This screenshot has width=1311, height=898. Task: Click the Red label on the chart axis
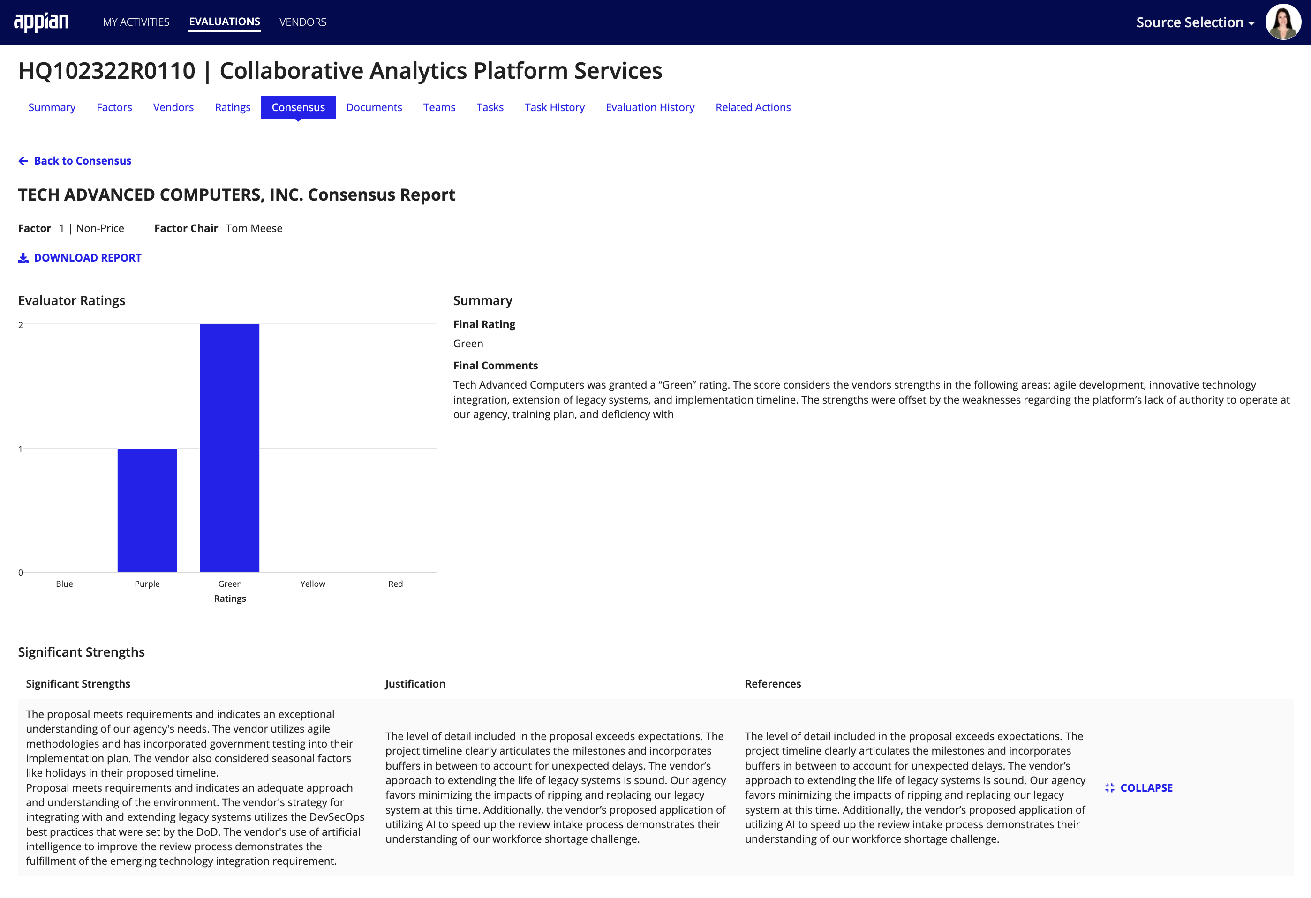tap(395, 584)
